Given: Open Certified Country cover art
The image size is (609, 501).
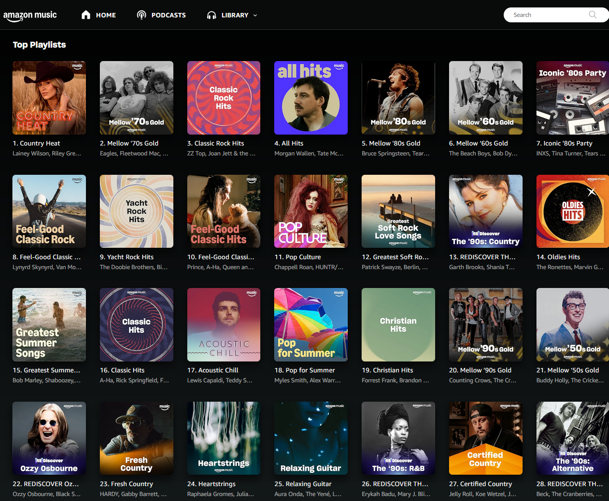Looking at the screenshot, I should [x=486, y=438].
